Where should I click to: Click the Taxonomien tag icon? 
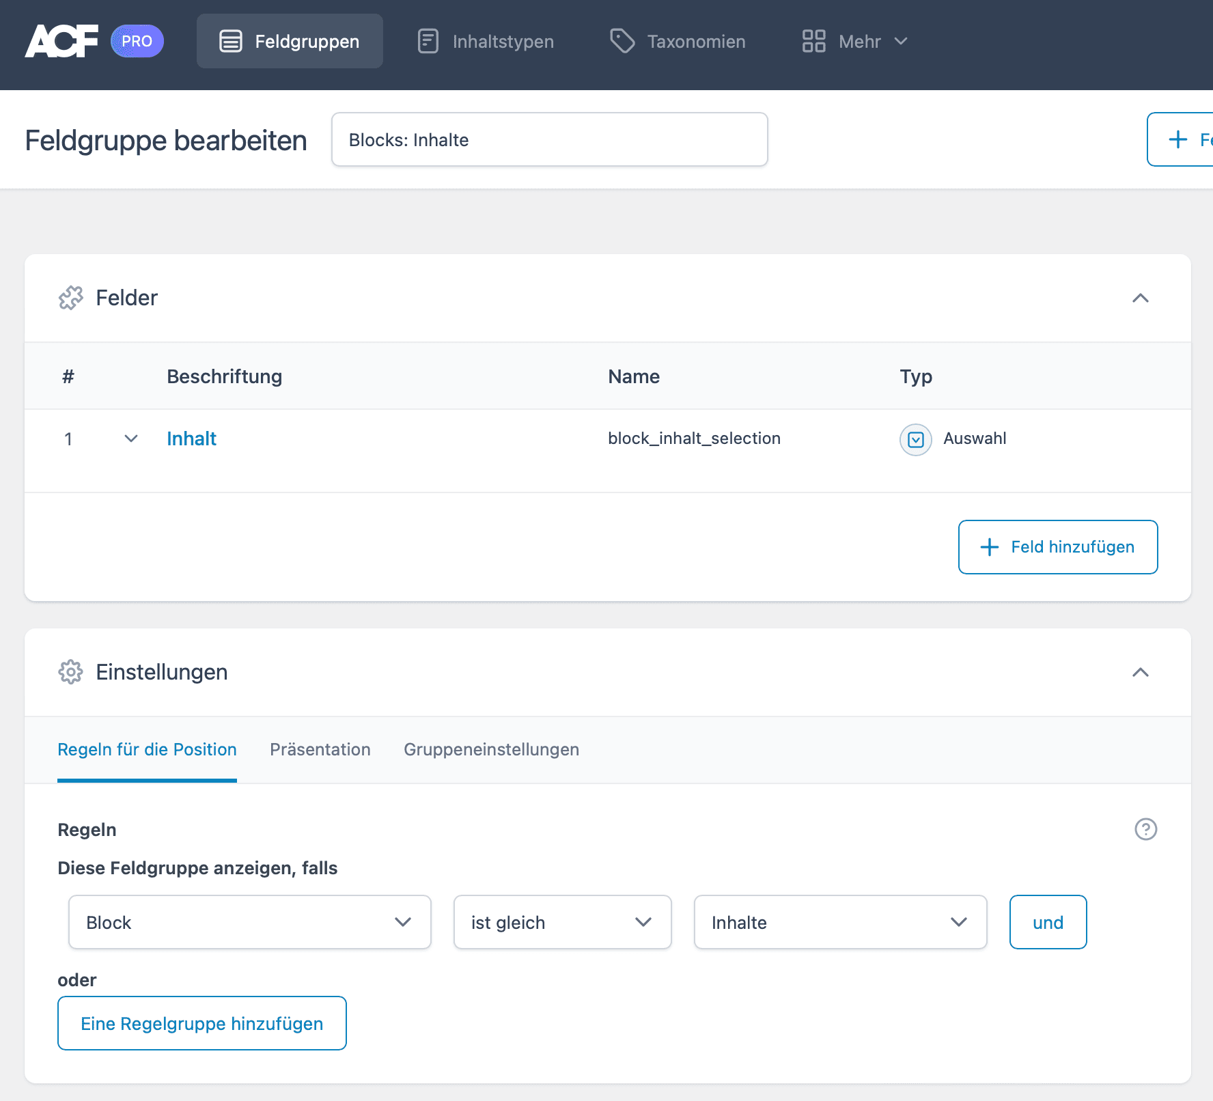(x=622, y=41)
